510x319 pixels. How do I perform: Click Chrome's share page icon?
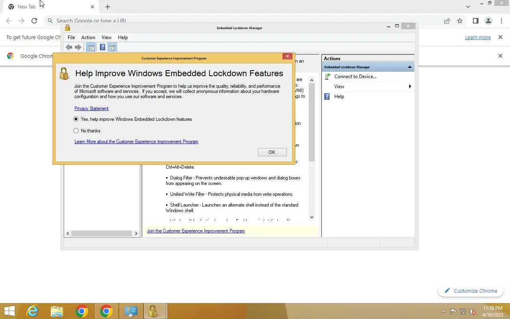(x=447, y=21)
